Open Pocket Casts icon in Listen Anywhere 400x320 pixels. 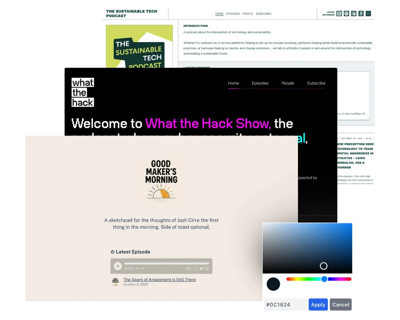[353, 14]
